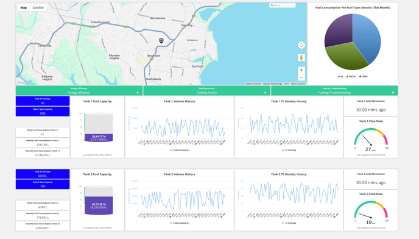Click Daily Fuel Consumption (Tank 1) value
Screen dimensions: 419x239
point(43,134)
